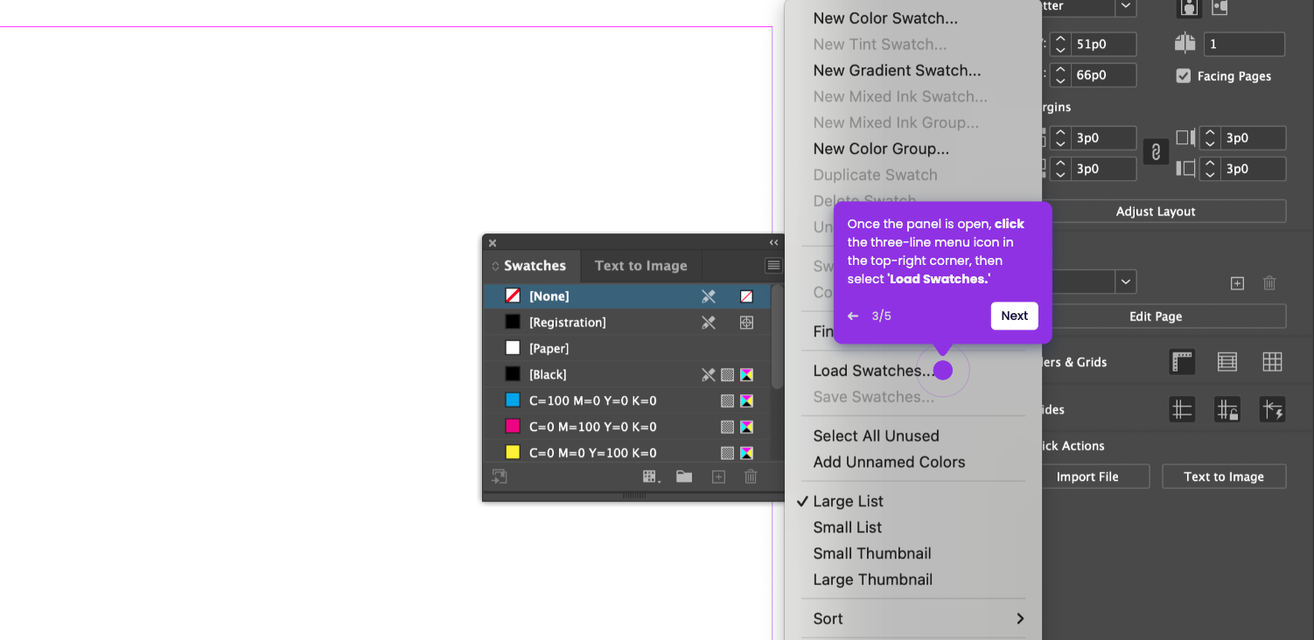Image resolution: width=1314 pixels, height=640 pixels.
Task: Click the registration target icon in the [Registration] row
Action: tap(746, 323)
